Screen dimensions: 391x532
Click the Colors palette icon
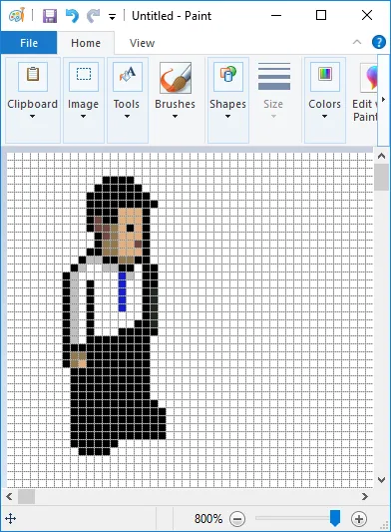(325, 76)
